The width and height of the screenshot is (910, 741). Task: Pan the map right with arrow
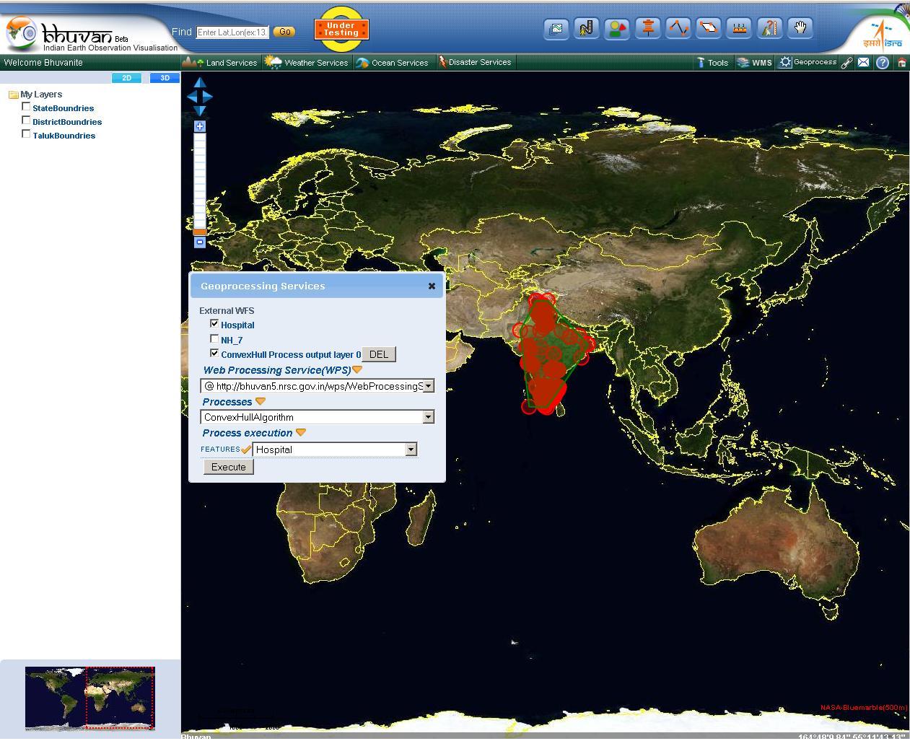(x=208, y=96)
